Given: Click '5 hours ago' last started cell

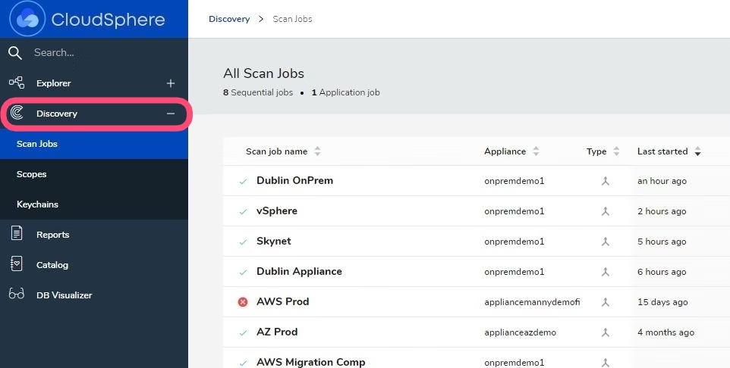Looking at the screenshot, I should click(x=662, y=242).
